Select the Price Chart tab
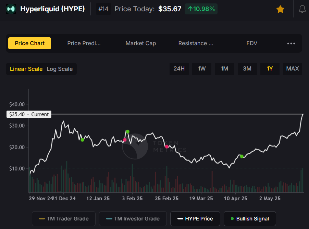 click(x=29, y=43)
